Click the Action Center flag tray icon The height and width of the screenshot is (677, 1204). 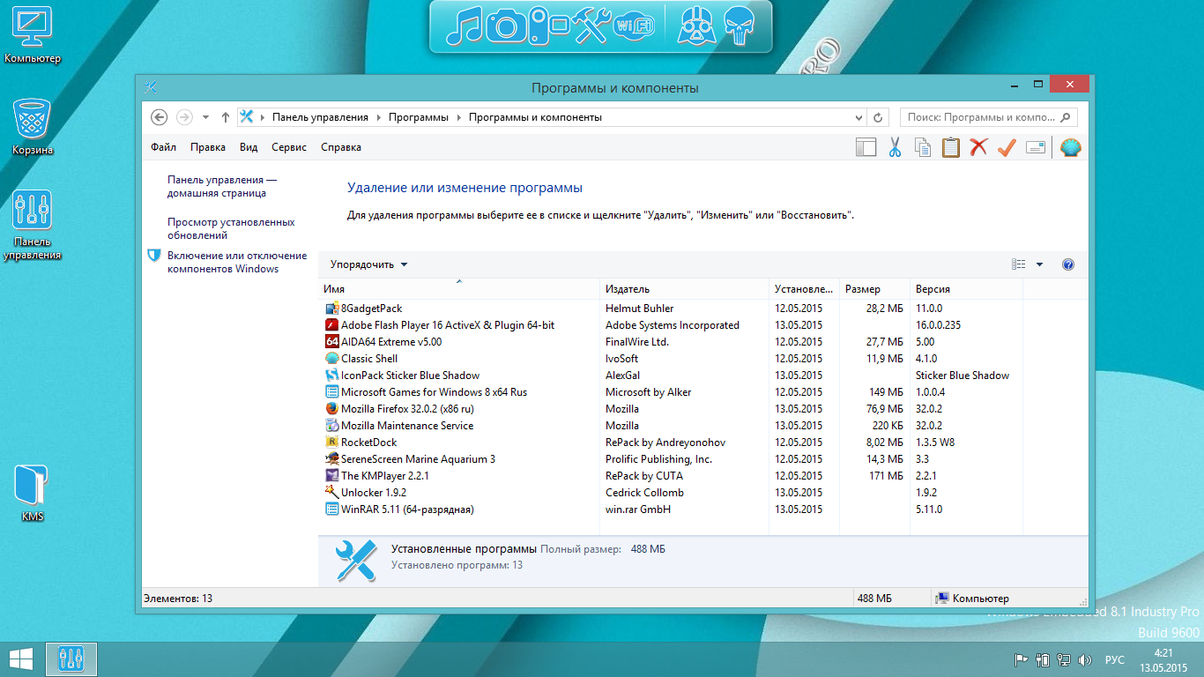[1022, 659]
